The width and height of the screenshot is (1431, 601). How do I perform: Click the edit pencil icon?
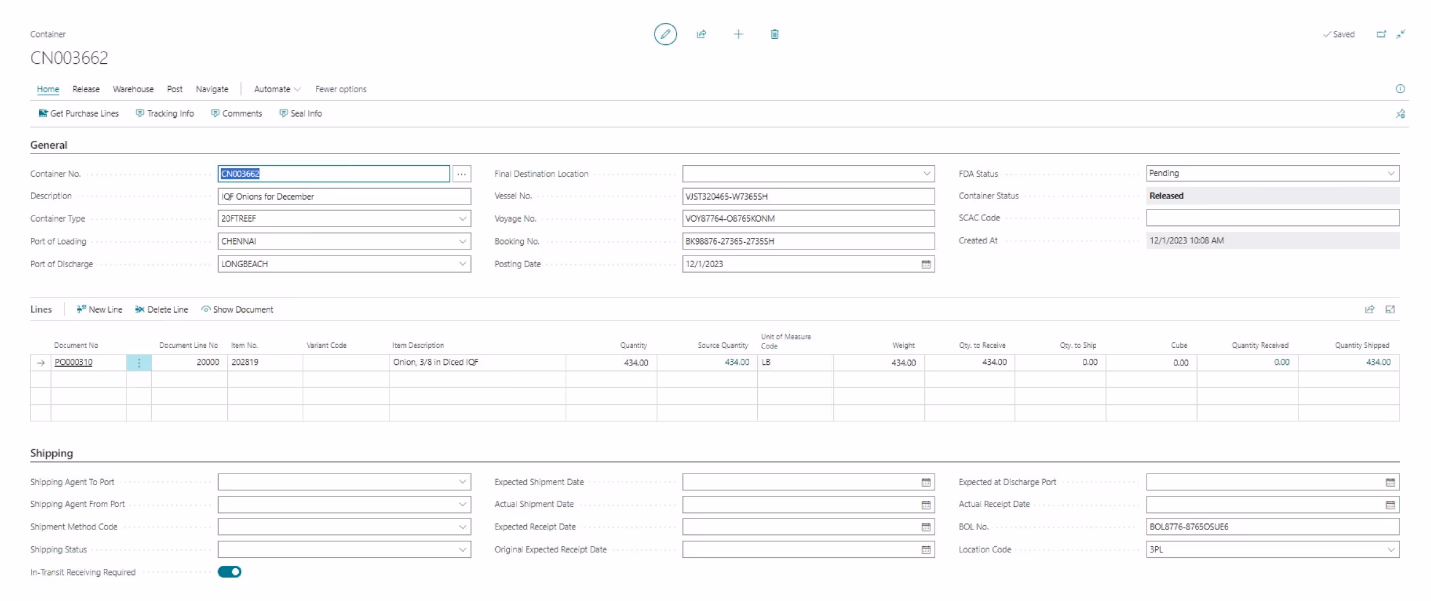pyautogui.click(x=665, y=34)
